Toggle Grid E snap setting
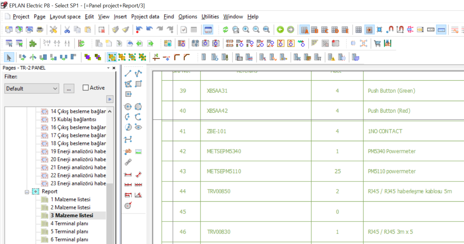Screen dimensions: 464x244 [346, 30]
